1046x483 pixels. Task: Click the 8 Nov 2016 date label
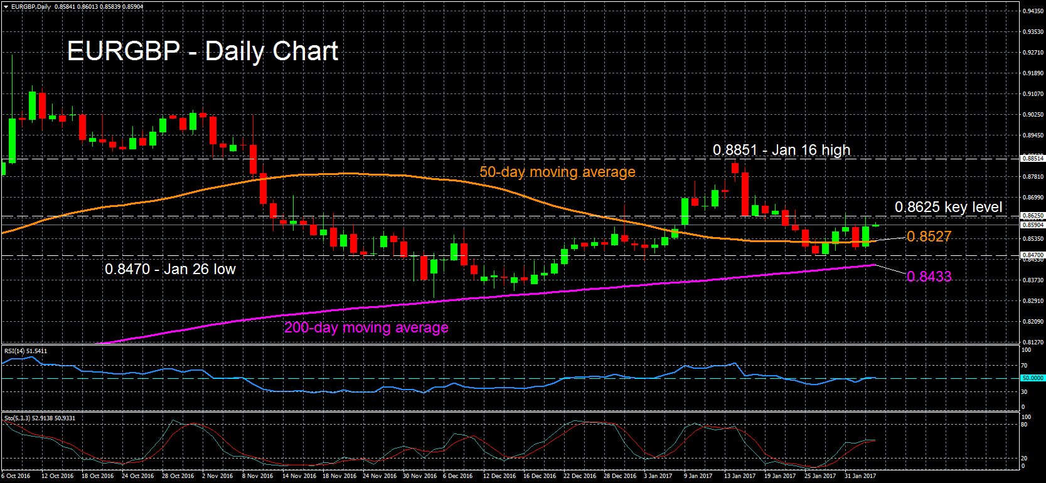258,476
